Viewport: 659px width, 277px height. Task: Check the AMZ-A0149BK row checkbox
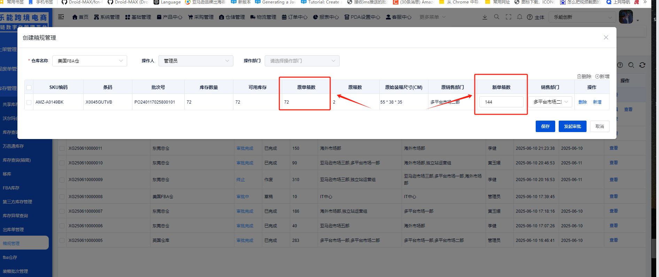(x=29, y=102)
